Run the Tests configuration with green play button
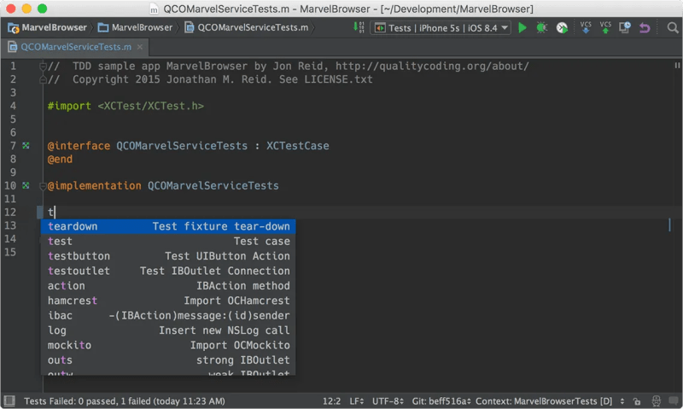Image resolution: width=683 pixels, height=409 pixels. coord(522,28)
